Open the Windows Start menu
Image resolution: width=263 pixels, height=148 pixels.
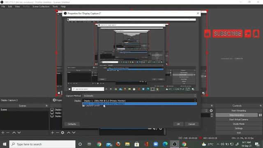tap(5, 144)
